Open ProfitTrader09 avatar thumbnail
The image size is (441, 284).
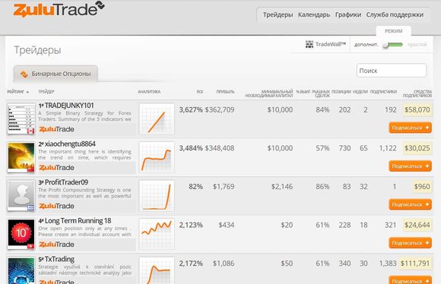(x=21, y=195)
